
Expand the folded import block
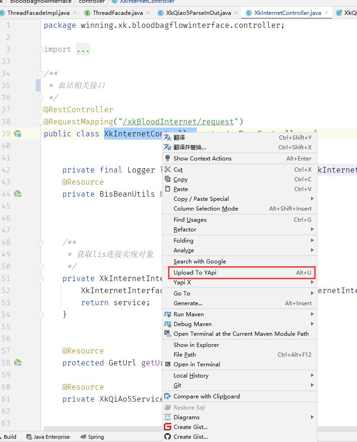pyautogui.click(x=41, y=50)
